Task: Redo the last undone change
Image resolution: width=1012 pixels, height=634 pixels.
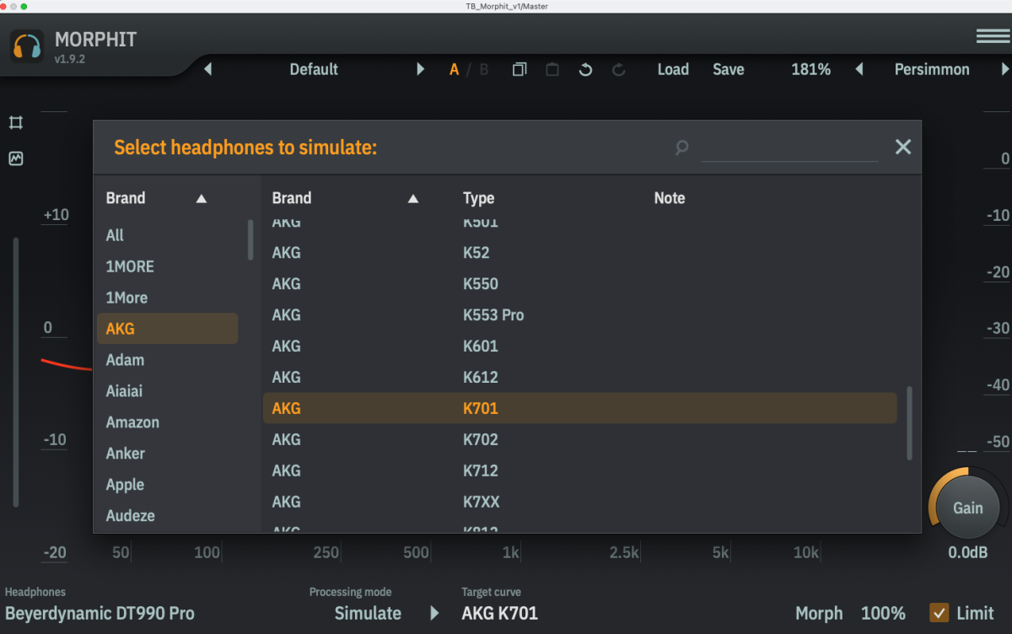Action: [618, 69]
